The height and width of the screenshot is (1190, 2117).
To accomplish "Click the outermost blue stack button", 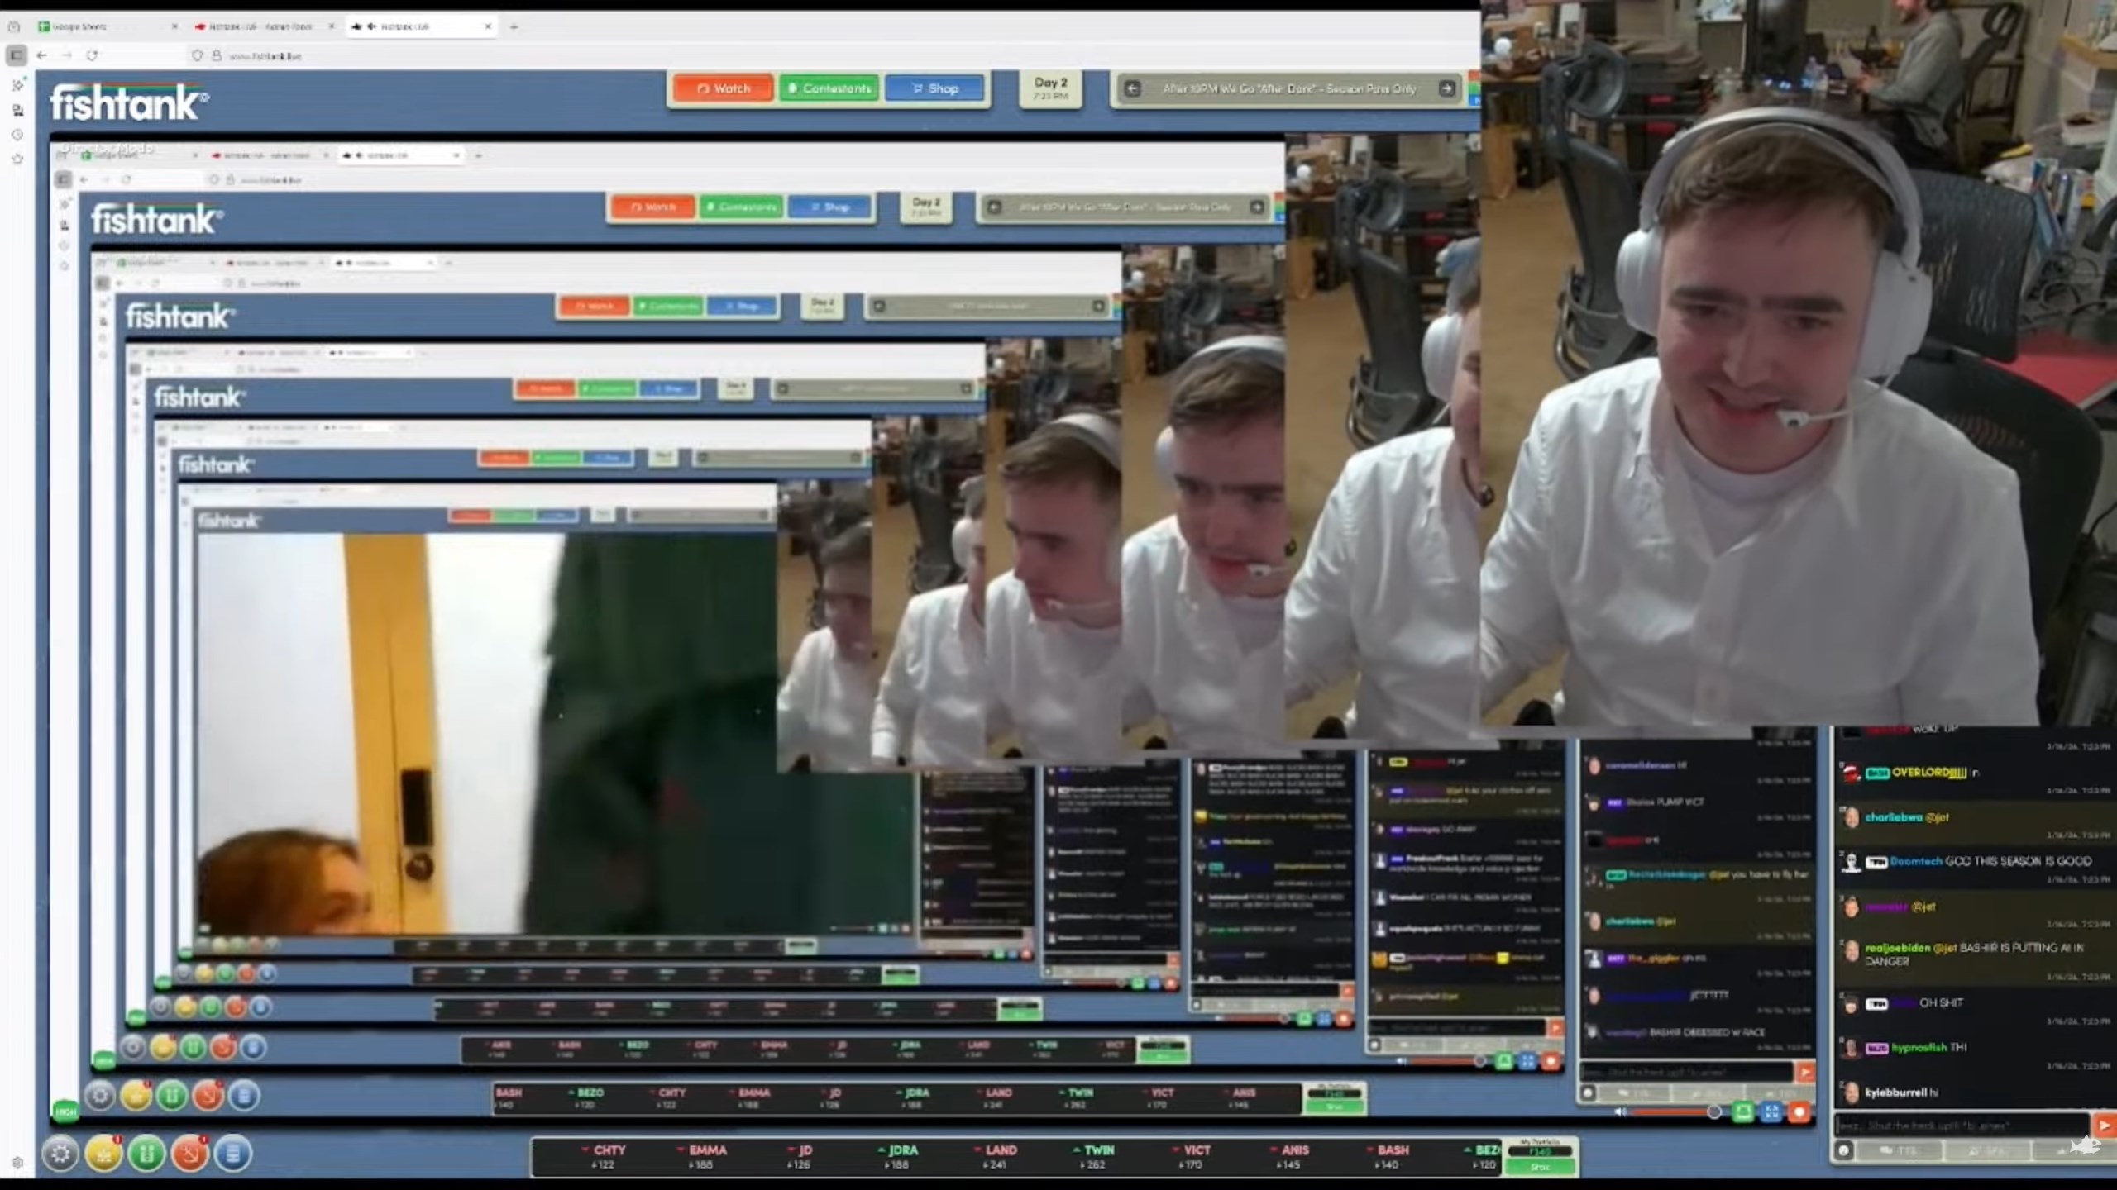I will (232, 1154).
